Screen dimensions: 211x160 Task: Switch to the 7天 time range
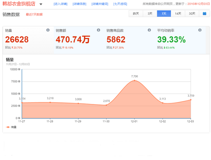(x=164, y=14)
